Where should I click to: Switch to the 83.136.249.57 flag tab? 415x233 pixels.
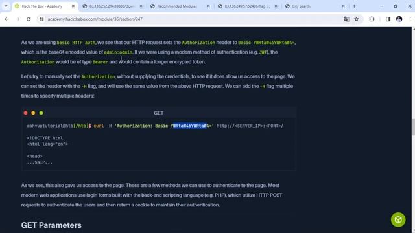click(246, 6)
